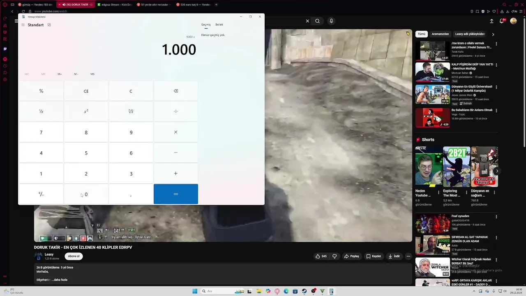
Task: Toggle calculator keep-on-top mode icon
Action: (49, 25)
